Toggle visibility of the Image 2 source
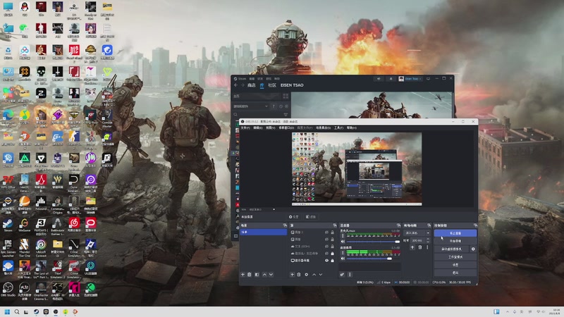Viewport: 564px width, 317px height. pos(326,232)
